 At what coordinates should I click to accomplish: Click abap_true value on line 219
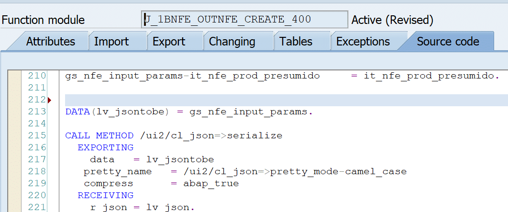tap(211, 184)
